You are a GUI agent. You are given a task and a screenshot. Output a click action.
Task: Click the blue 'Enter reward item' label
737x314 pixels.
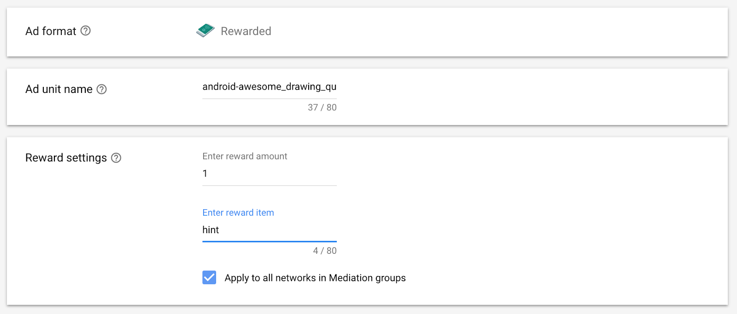[238, 212]
